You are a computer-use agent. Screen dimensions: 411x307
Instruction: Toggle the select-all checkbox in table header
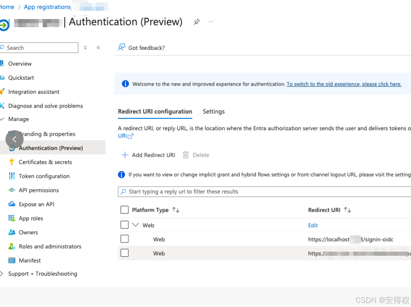125,210
